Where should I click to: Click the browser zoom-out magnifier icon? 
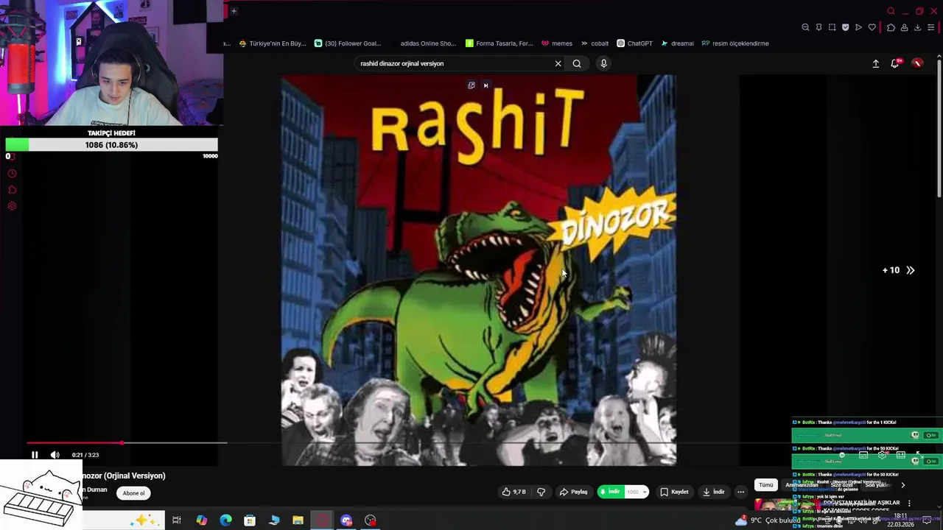[805, 27]
